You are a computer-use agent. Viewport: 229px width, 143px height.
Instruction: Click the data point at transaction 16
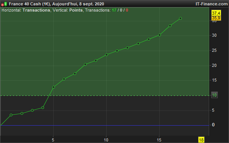(170, 26)
